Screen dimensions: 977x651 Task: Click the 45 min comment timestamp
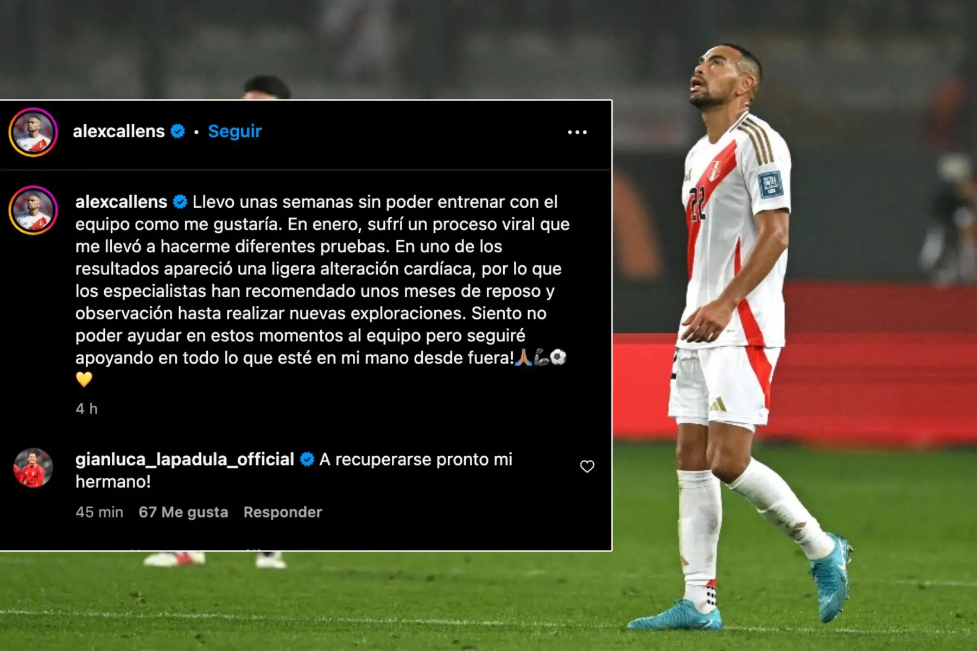coord(99,512)
